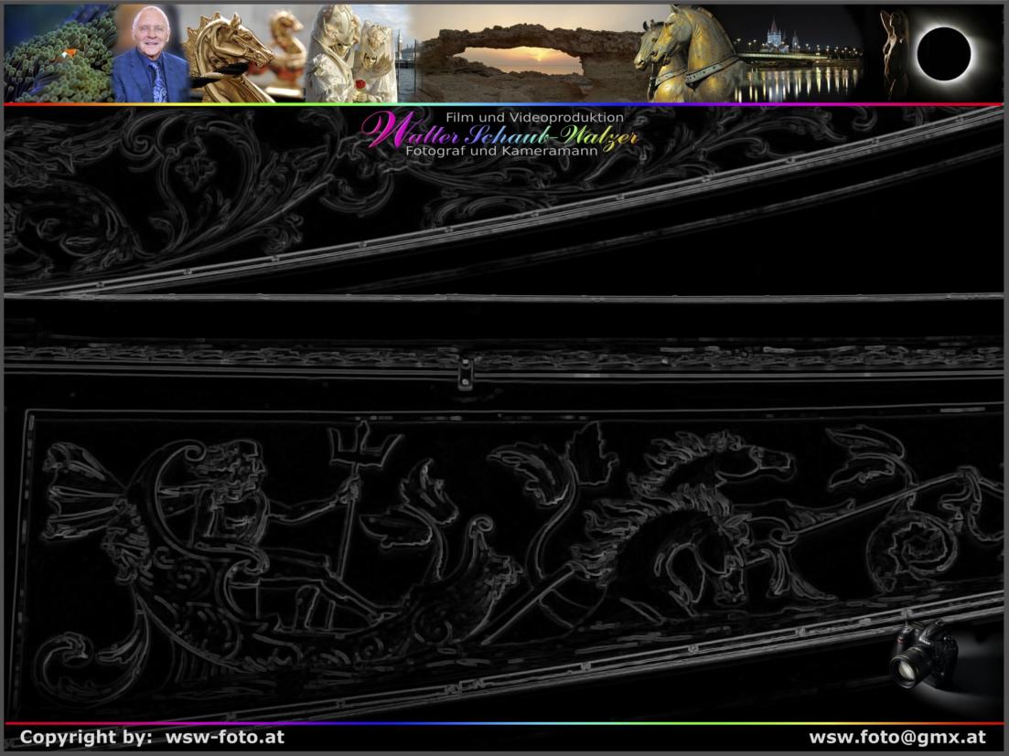The height and width of the screenshot is (756, 1009).
Task: Click the 'Copyright by: wsw-foto.at' text
Action: tap(152, 737)
